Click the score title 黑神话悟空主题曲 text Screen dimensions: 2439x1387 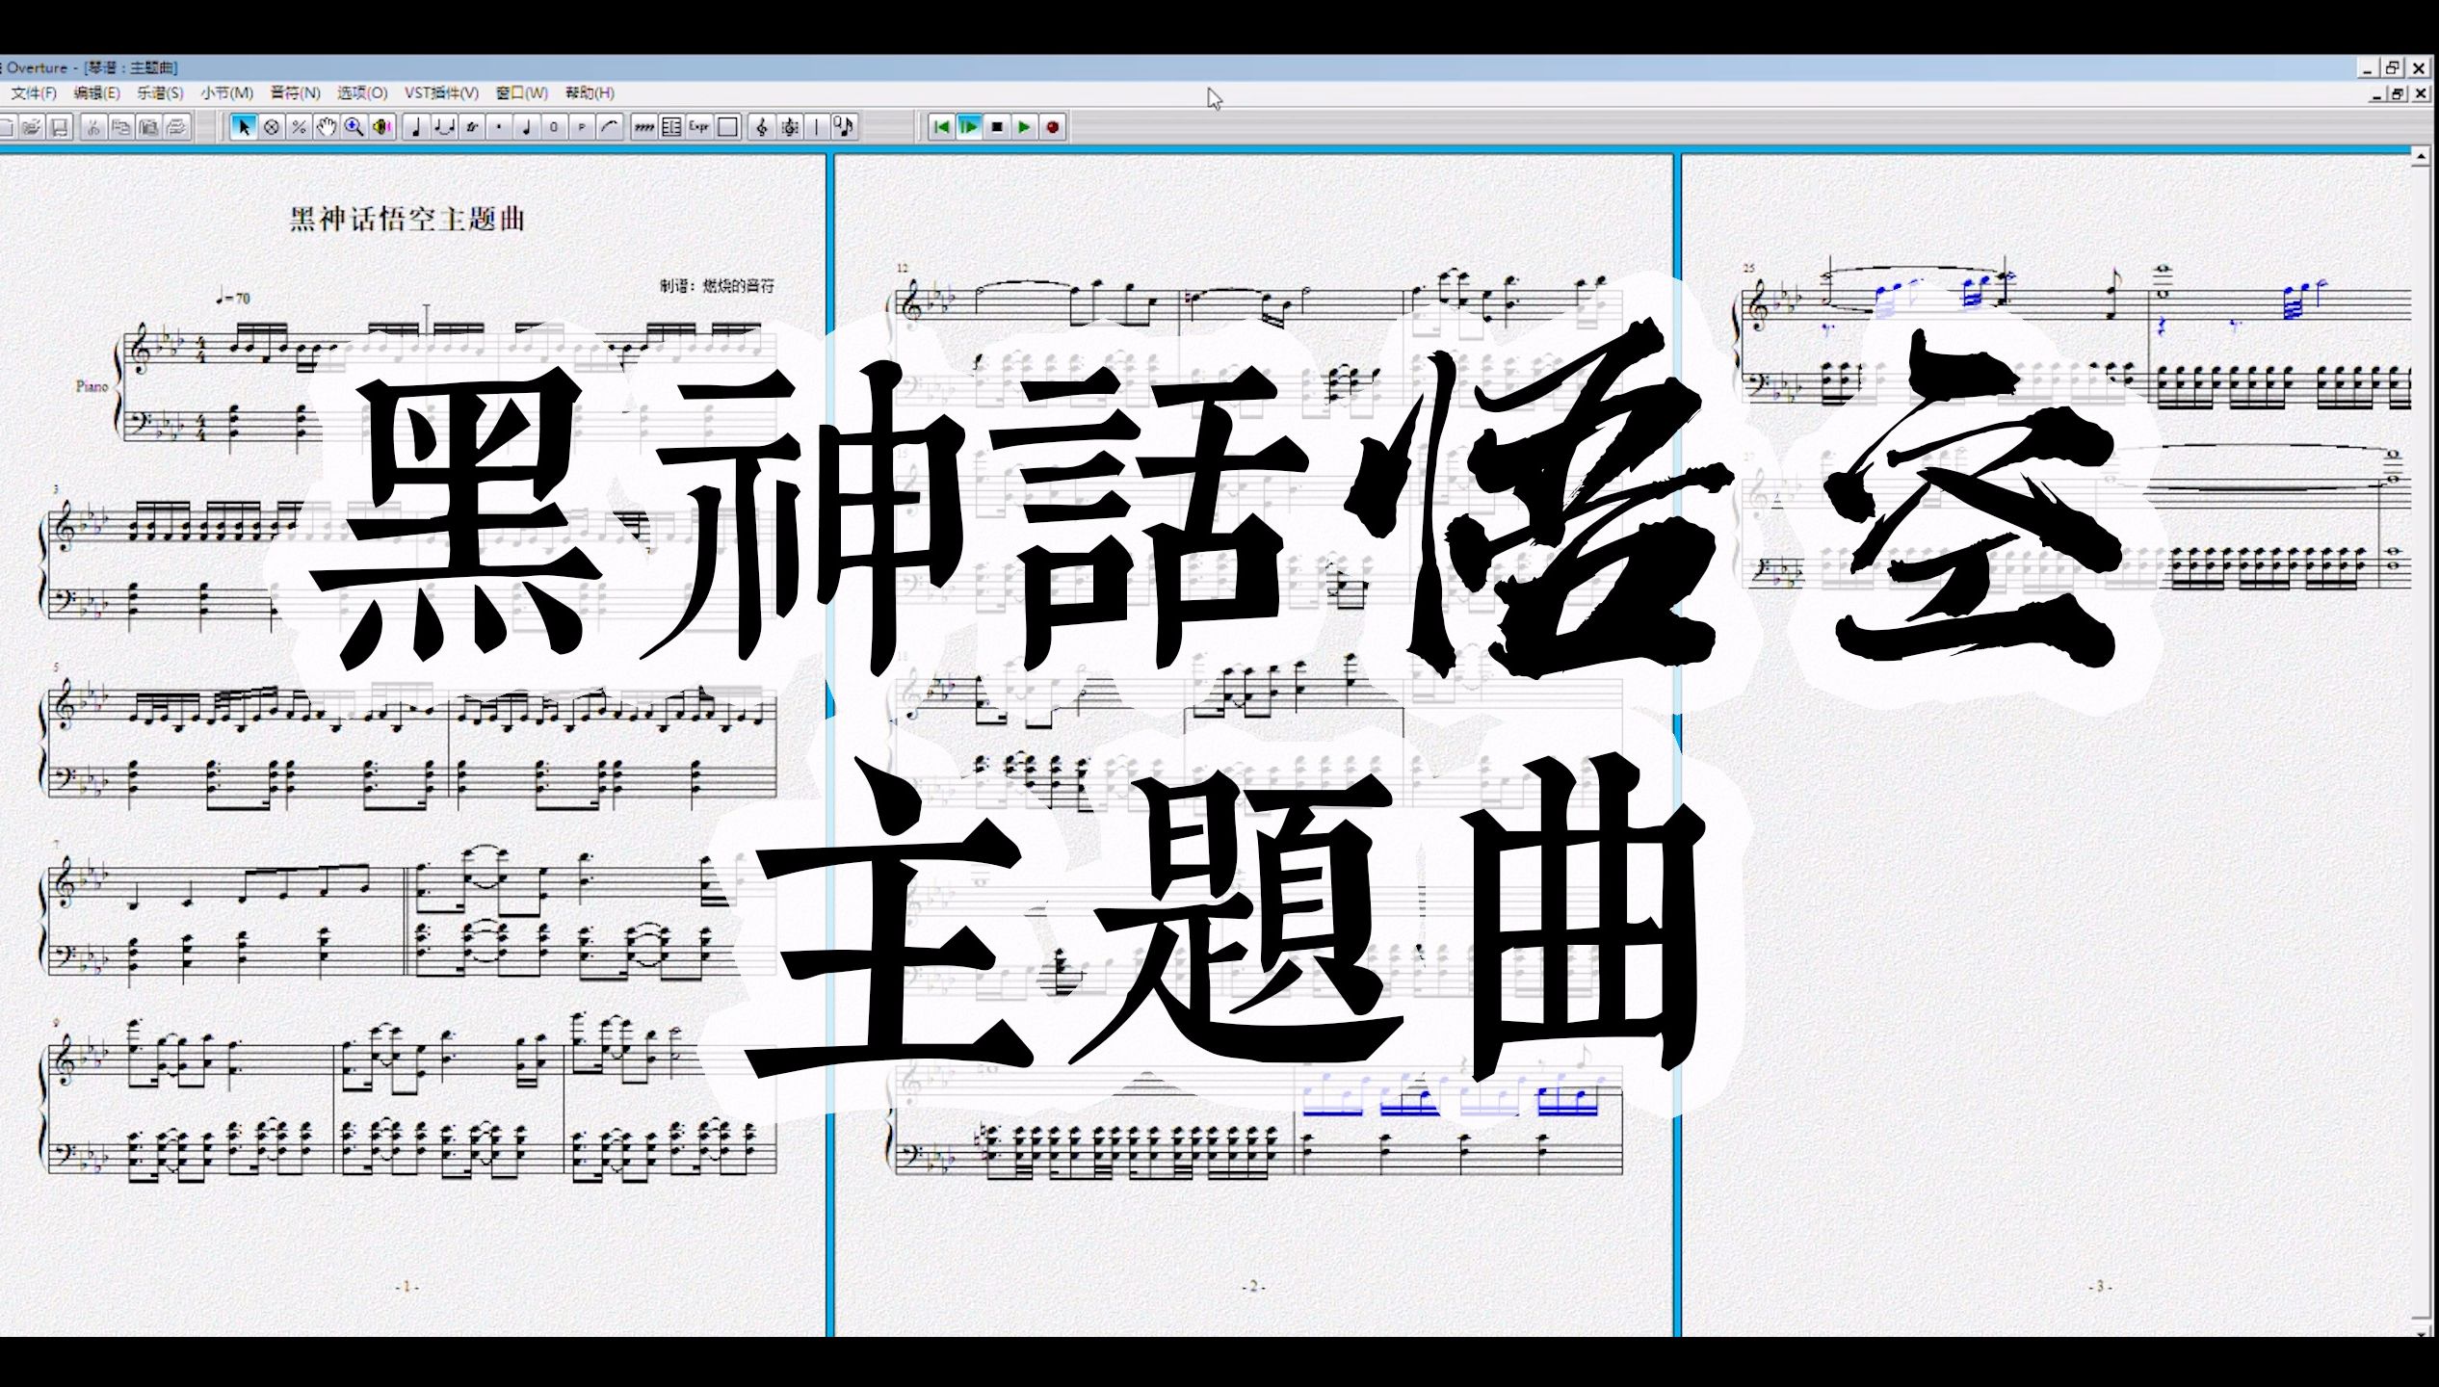click(407, 220)
